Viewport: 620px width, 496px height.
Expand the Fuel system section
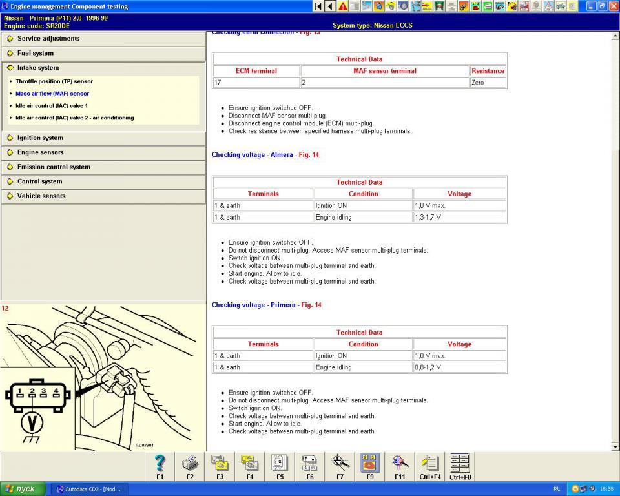click(x=103, y=54)
